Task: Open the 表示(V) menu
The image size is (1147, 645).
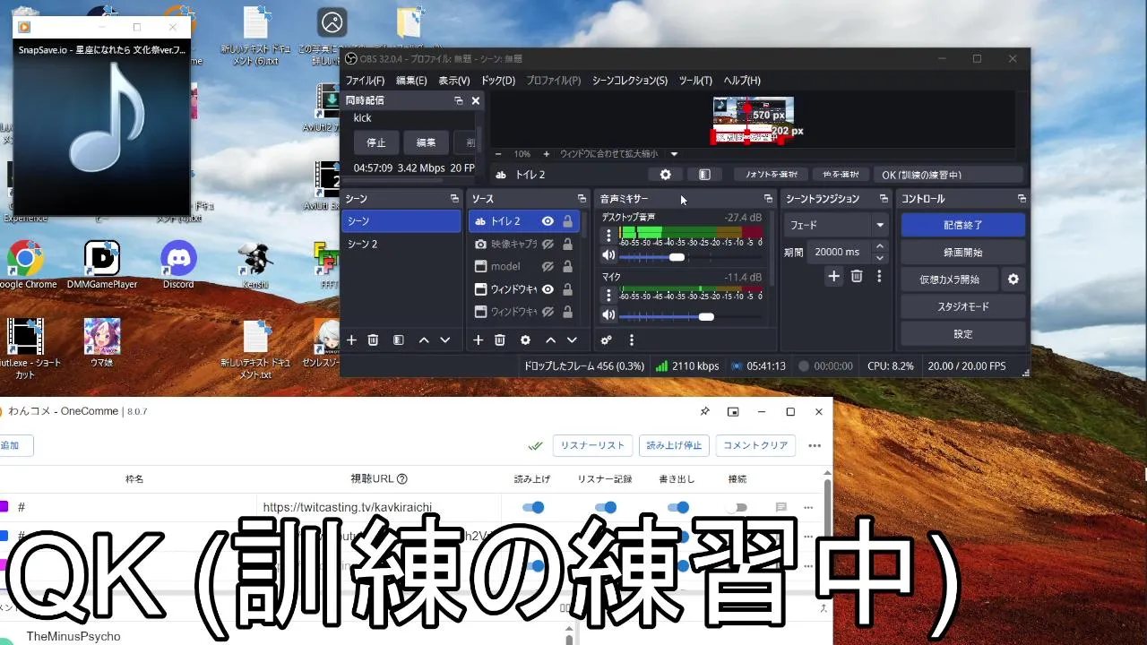Action: 454,81
